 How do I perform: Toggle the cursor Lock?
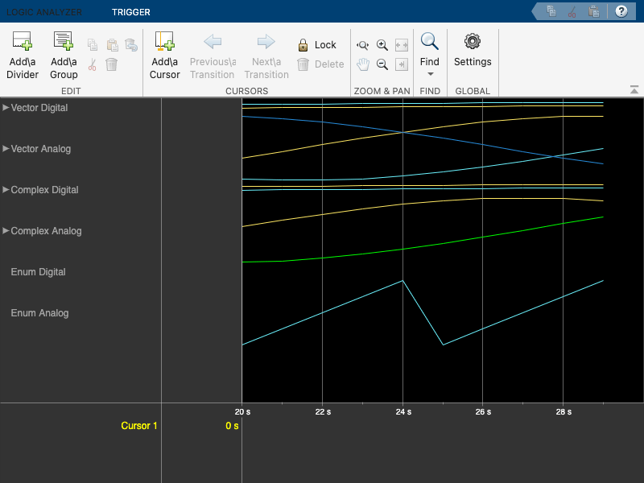[x=316, y=45]
